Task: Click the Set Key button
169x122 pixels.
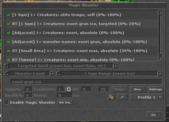Action: pos(65,102)
